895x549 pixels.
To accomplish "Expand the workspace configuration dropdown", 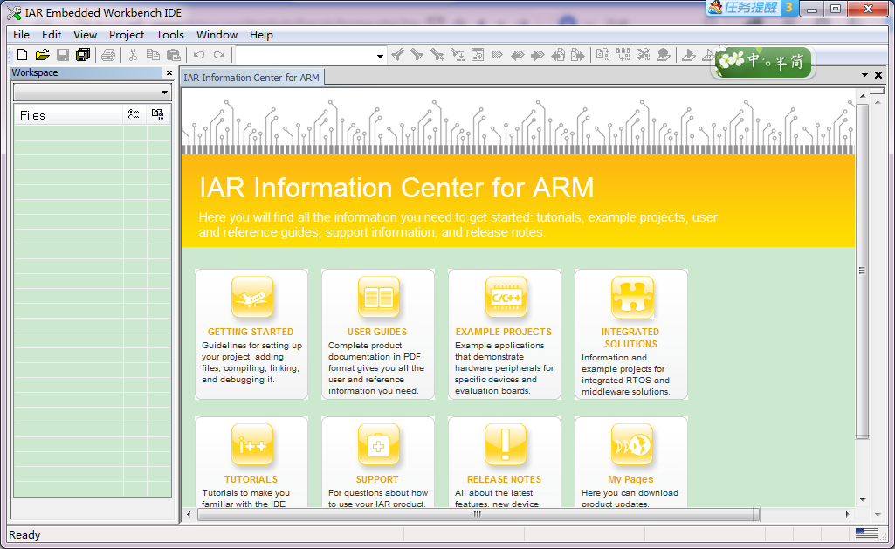I will pos(164,92).
